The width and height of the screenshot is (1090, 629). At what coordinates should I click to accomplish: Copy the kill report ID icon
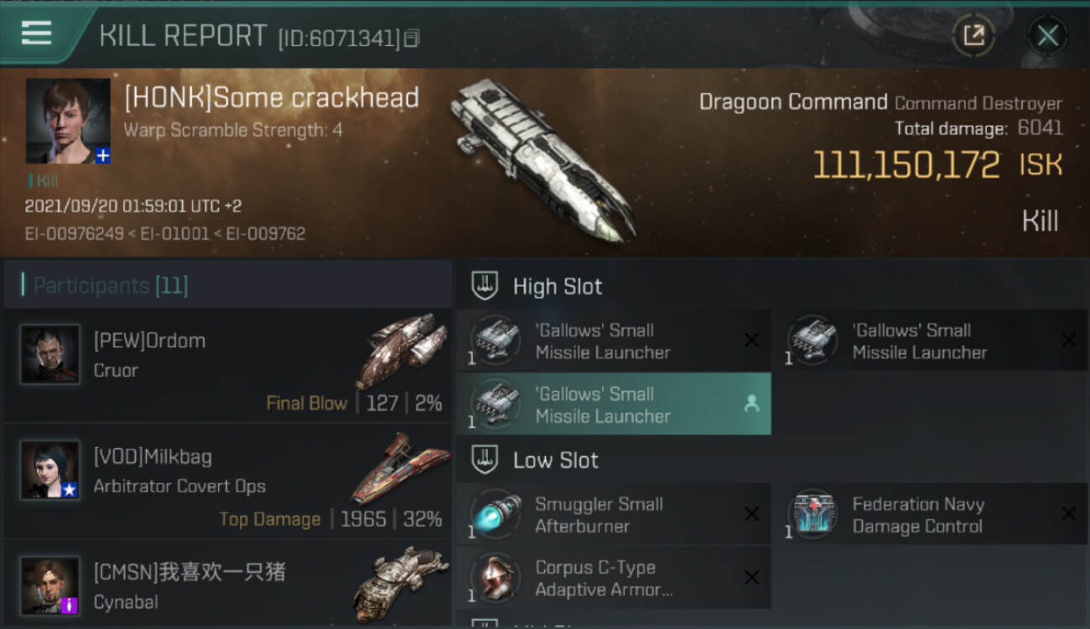tap(412, 38)
